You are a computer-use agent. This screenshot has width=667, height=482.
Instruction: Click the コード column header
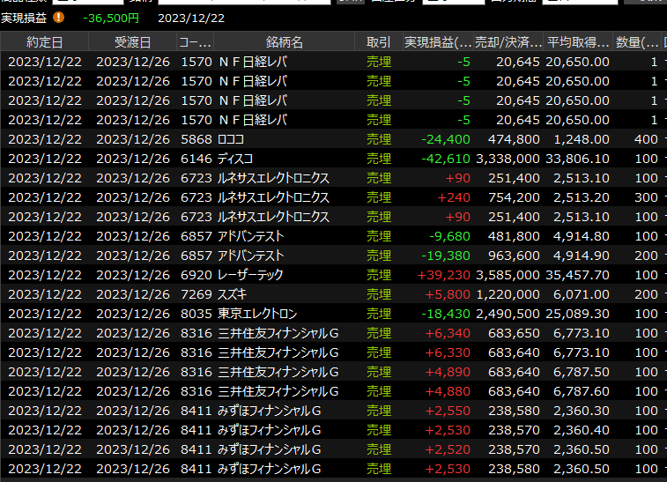(195, 42)
